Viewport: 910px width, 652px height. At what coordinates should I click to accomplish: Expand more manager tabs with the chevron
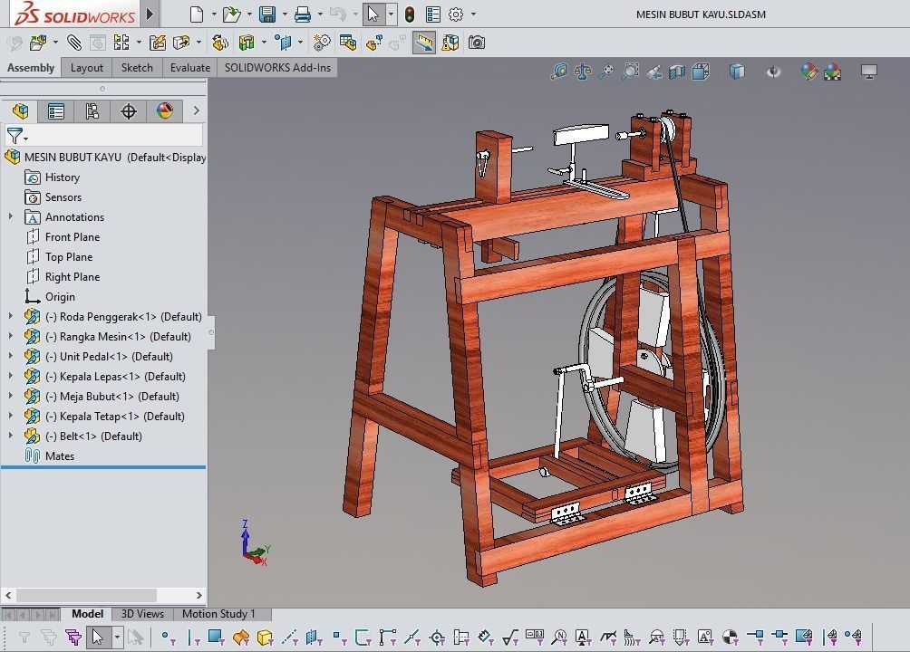(196, 110)
